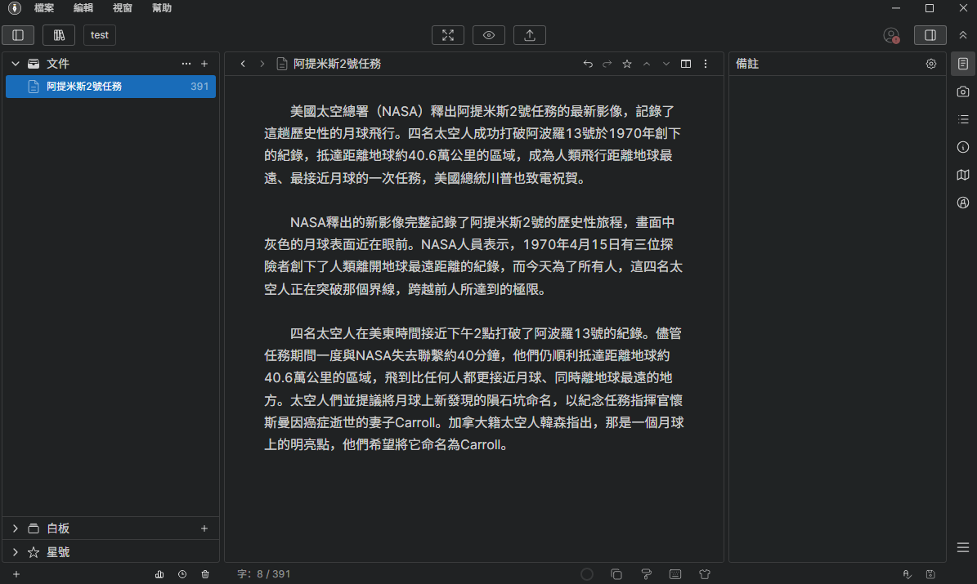Viewport: 977px width, 584px height.
Task: Place cursor in paragraph starting 美國太空總署
Action: tap(473, 145)
